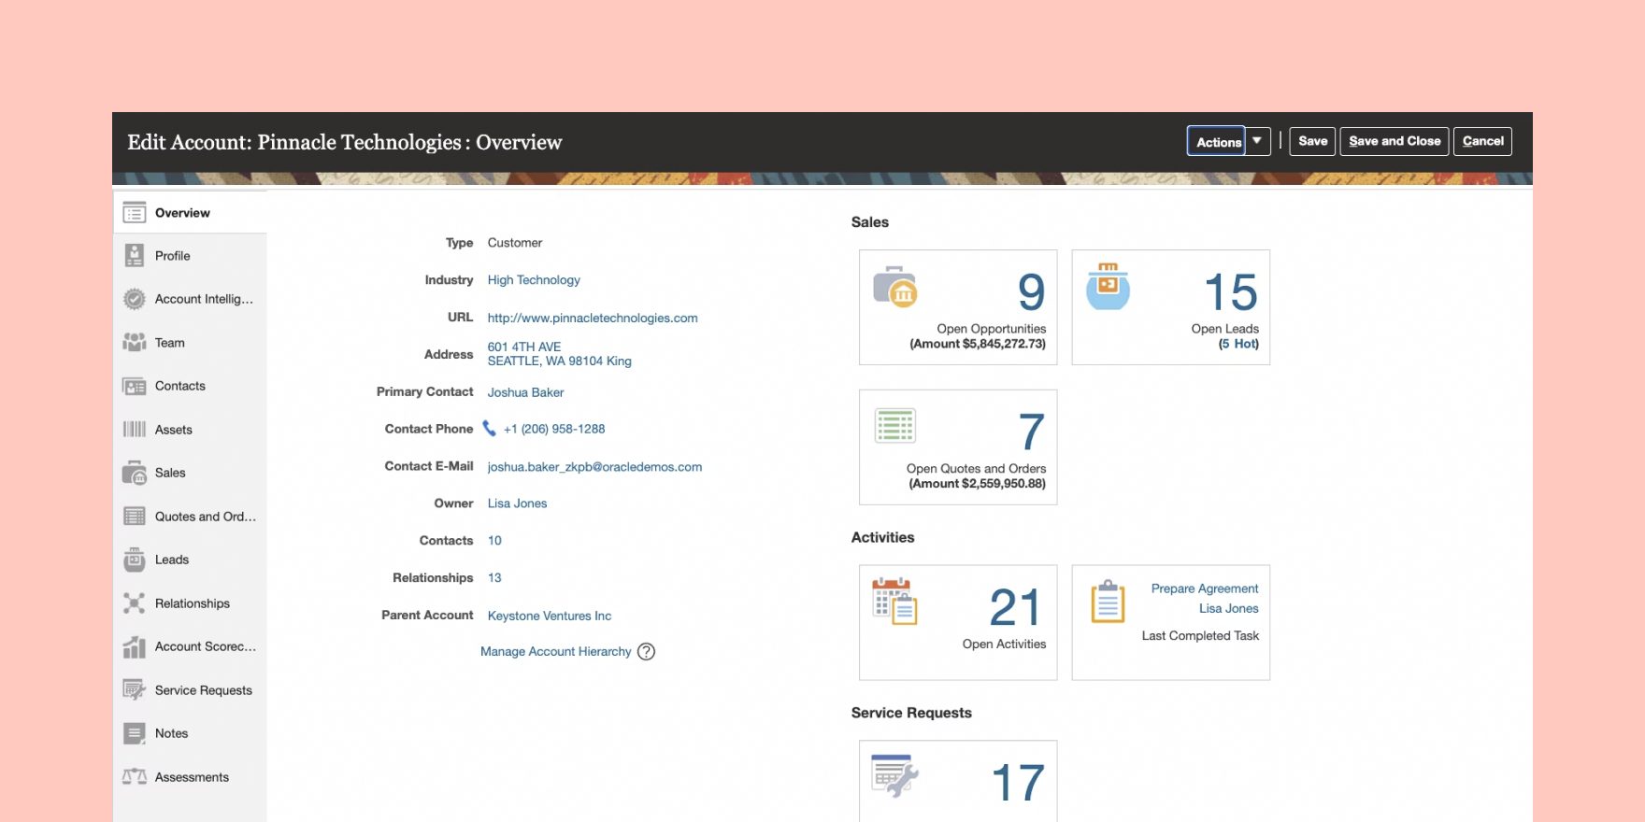Viewport: 1645px width, 822px height.
Task: Open the High Technology industry link
Action: [x=534, y=280]
